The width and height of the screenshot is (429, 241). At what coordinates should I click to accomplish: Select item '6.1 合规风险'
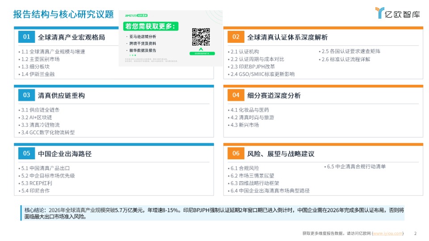click(x=244, y=168)
